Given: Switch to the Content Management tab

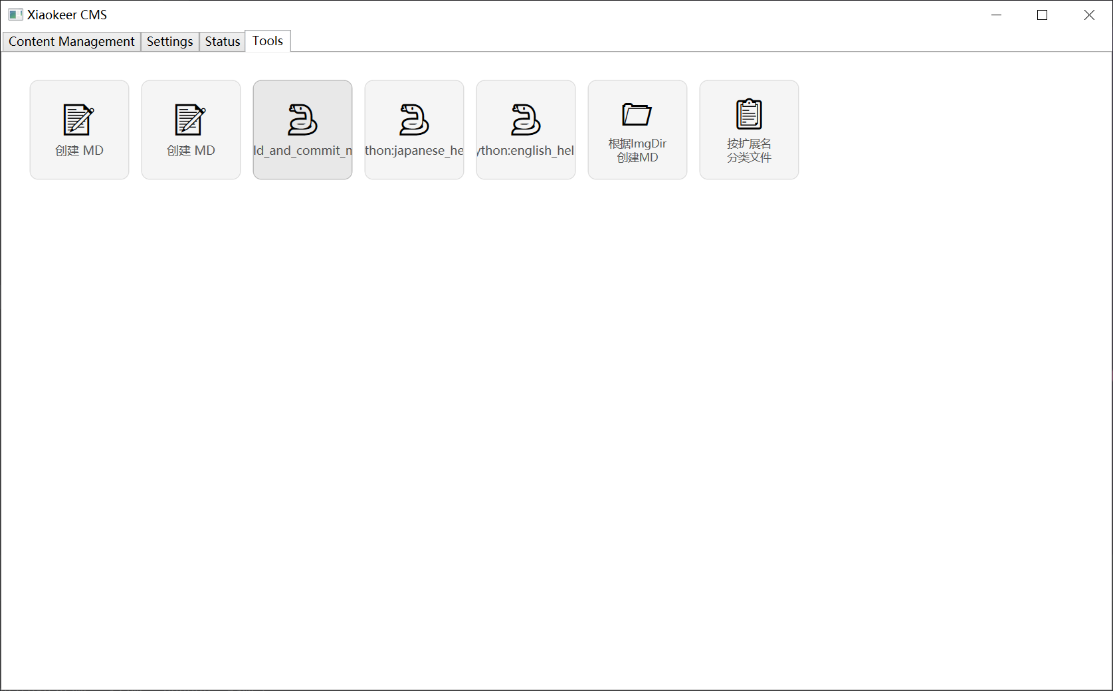Looking at the screenshot, I should tap(71, 41).
